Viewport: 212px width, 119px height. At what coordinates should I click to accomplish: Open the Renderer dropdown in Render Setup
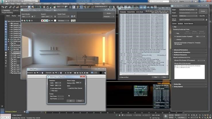coord(188,16)
